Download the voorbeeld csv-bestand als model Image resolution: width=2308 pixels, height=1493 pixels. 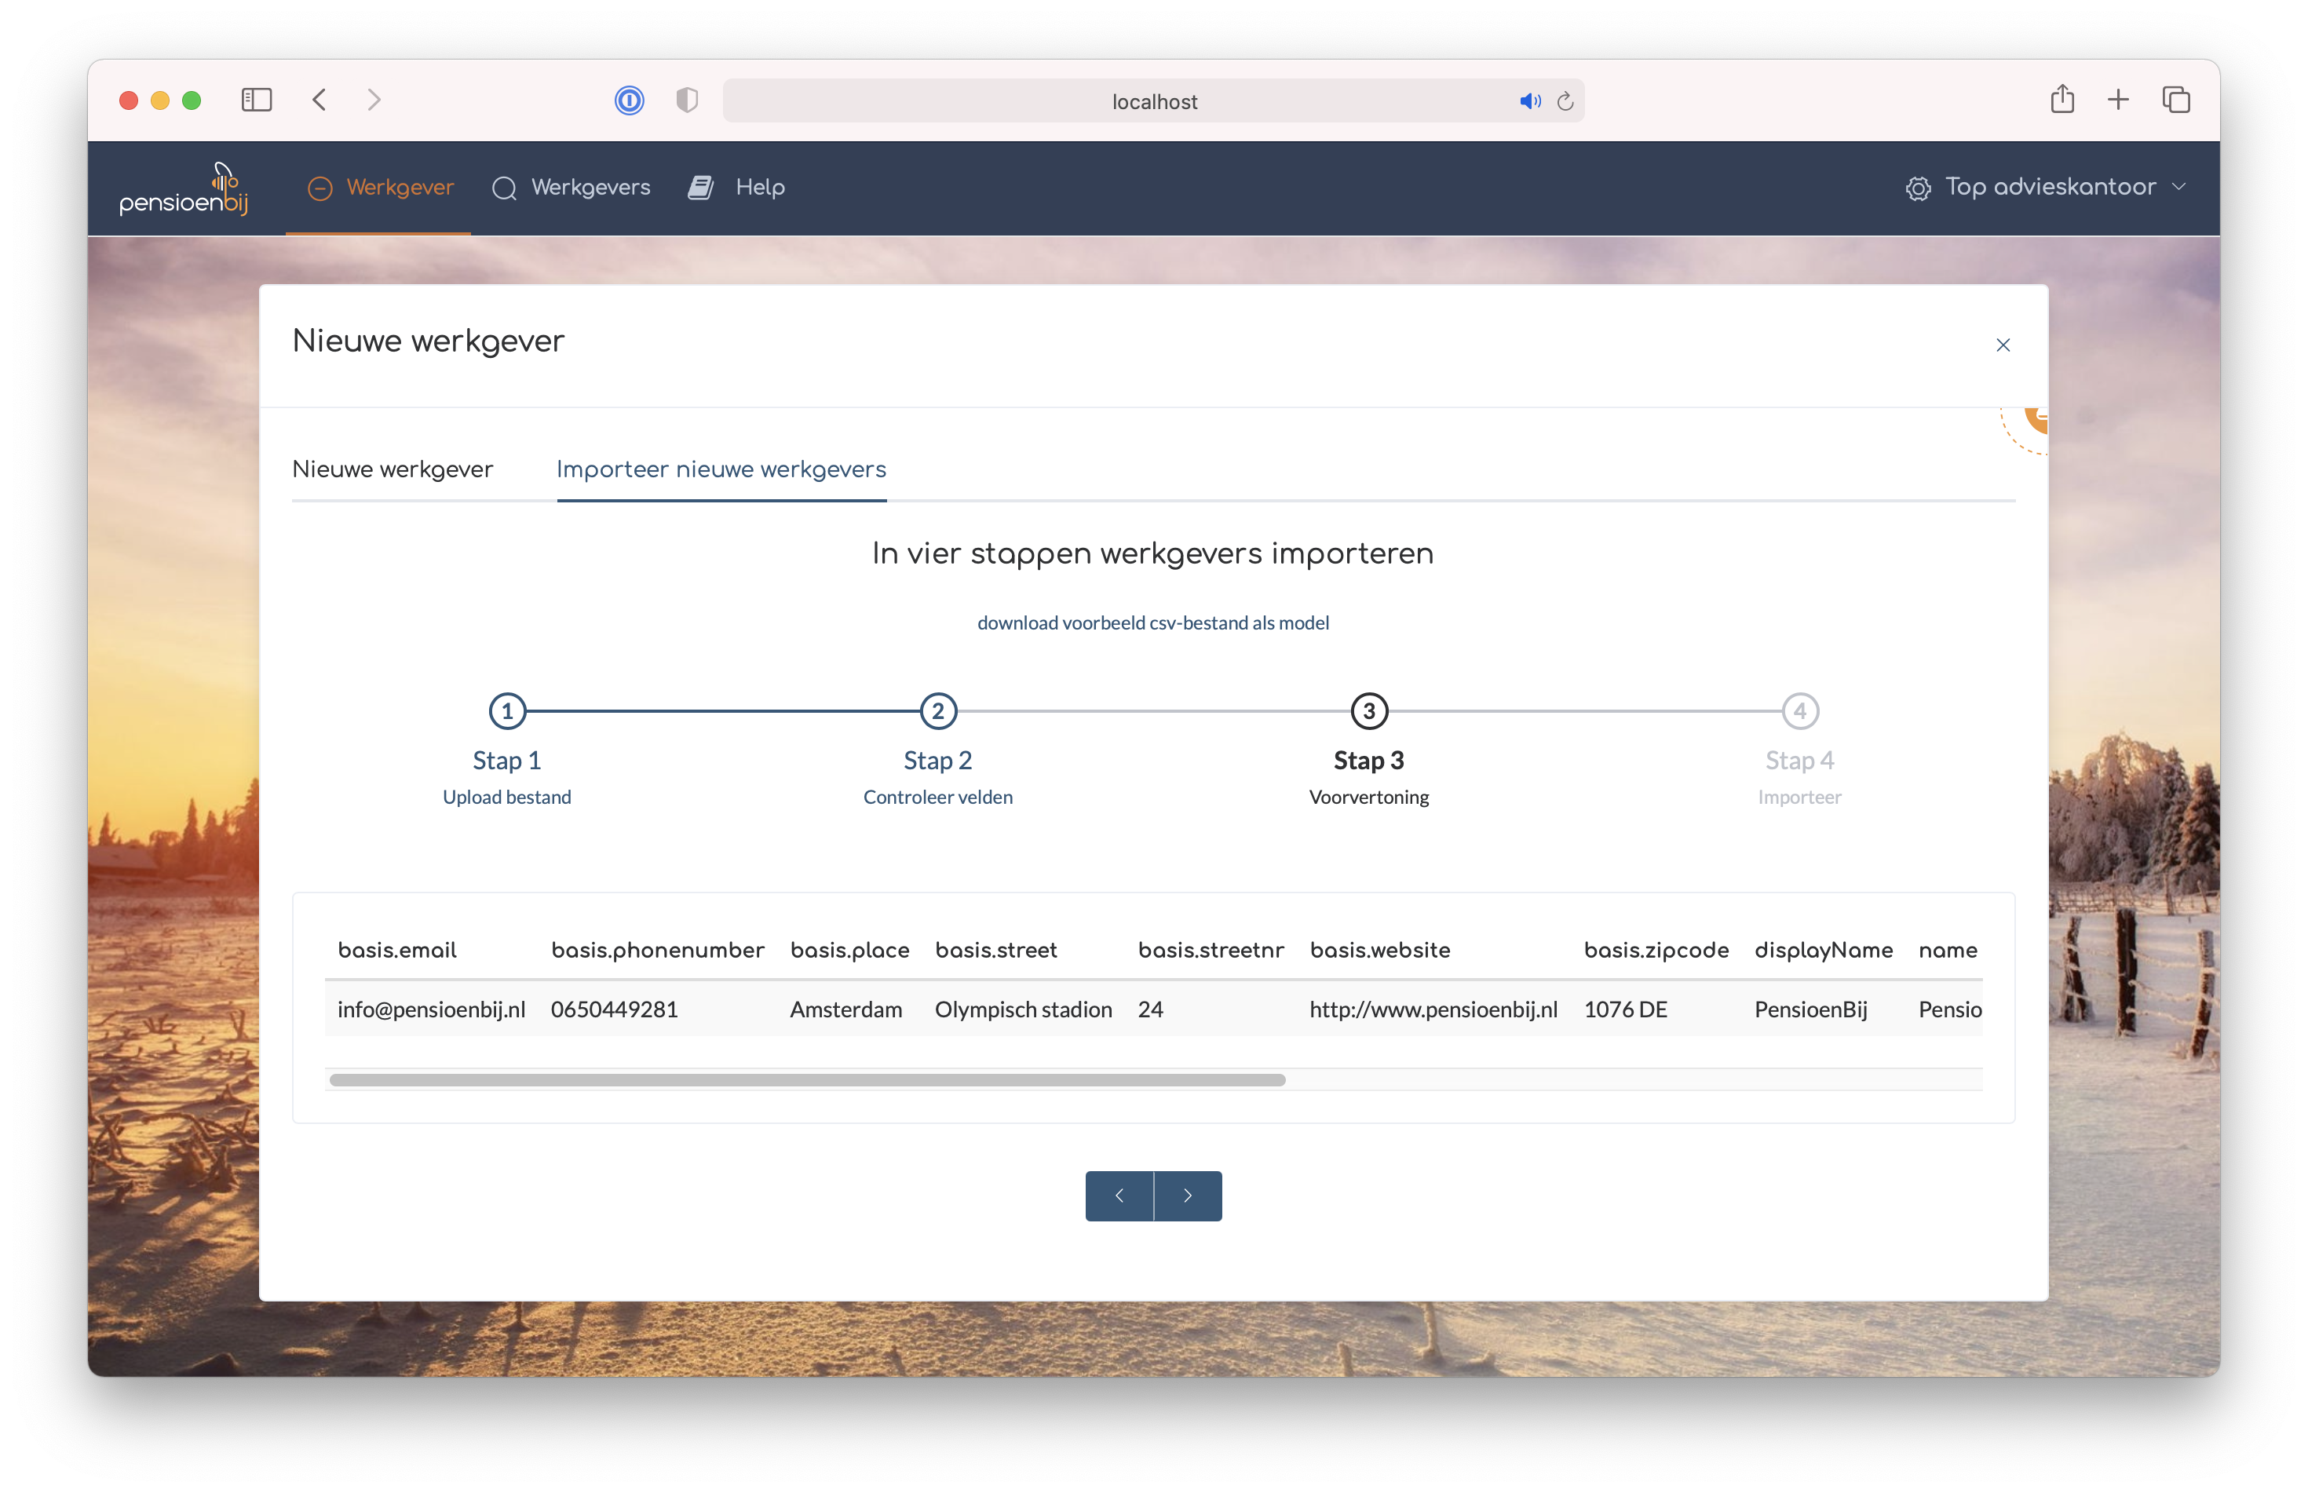click(1152, 622)
